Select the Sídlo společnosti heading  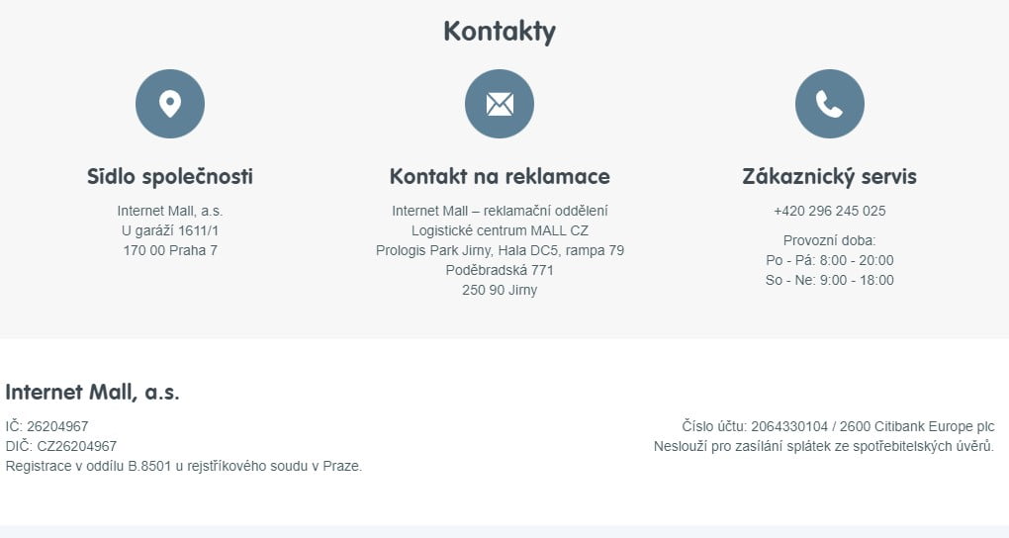pos(170,177)
